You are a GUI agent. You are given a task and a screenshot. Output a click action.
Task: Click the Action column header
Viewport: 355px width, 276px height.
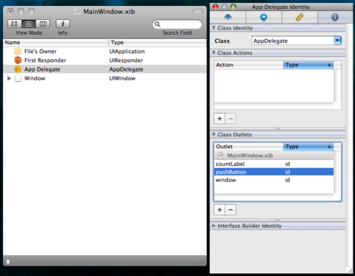[248, 65]
